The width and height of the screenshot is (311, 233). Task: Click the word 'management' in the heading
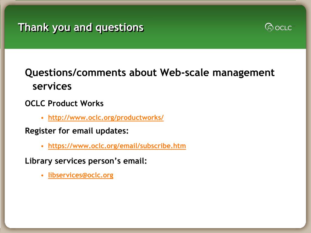tap(244, 73)
